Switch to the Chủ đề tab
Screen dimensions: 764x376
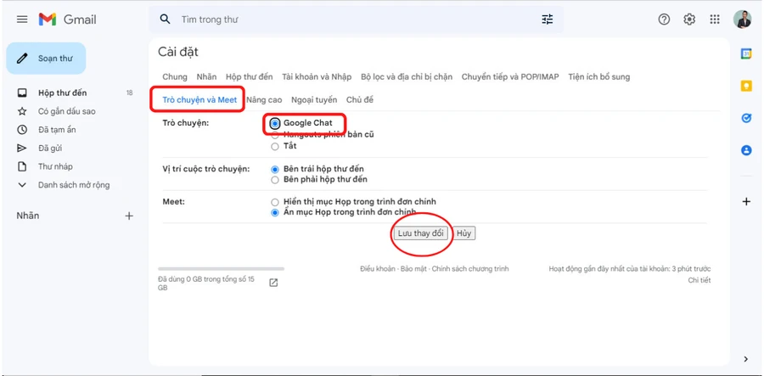[360, 100]
